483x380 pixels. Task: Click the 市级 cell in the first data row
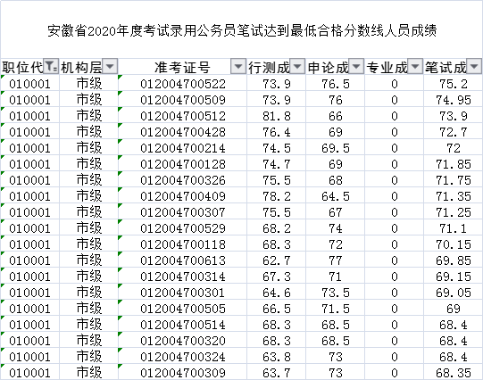(x=89, y=84)
